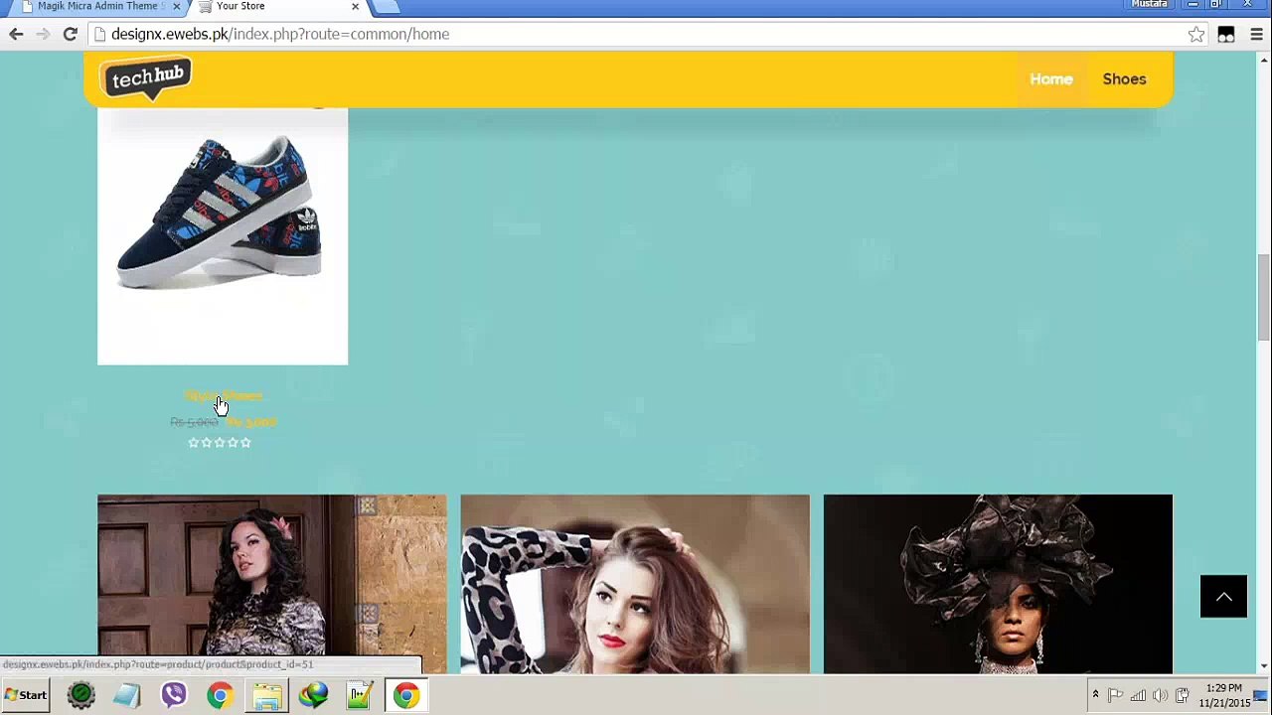Click the active Chrome window taskbar icon

pyautogui.click(x=405, y=695)
